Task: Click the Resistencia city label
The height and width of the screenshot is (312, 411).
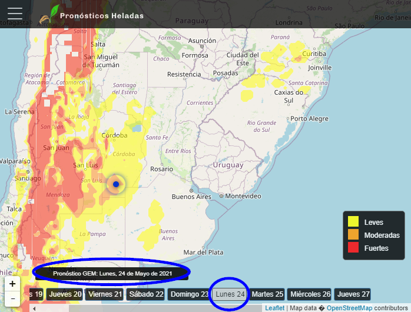Action: coord(184,74)
